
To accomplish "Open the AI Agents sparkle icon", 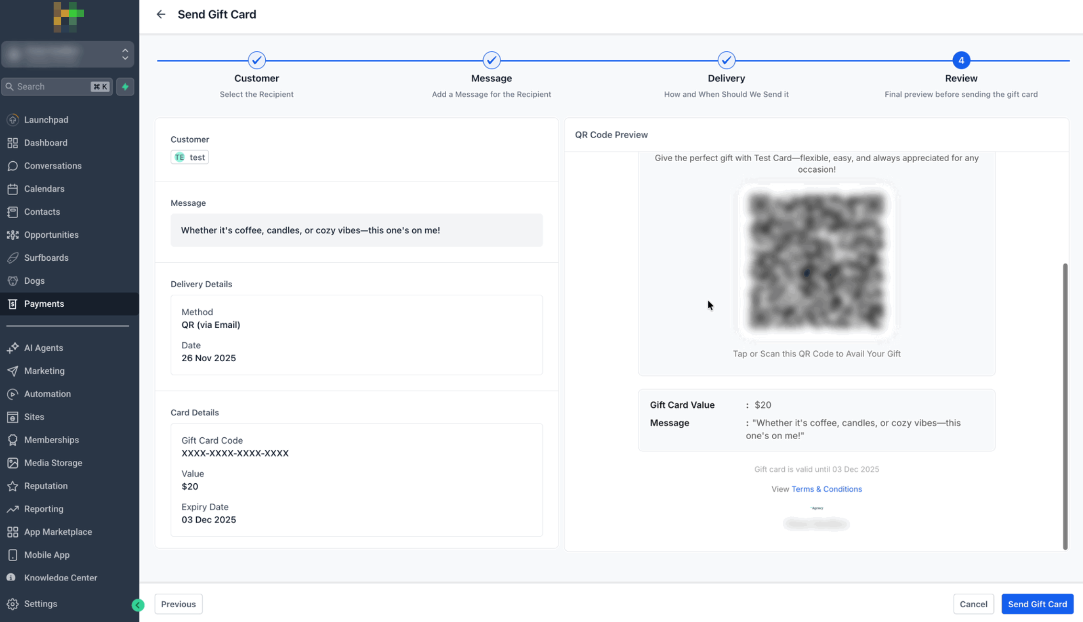I will point(13,348).
